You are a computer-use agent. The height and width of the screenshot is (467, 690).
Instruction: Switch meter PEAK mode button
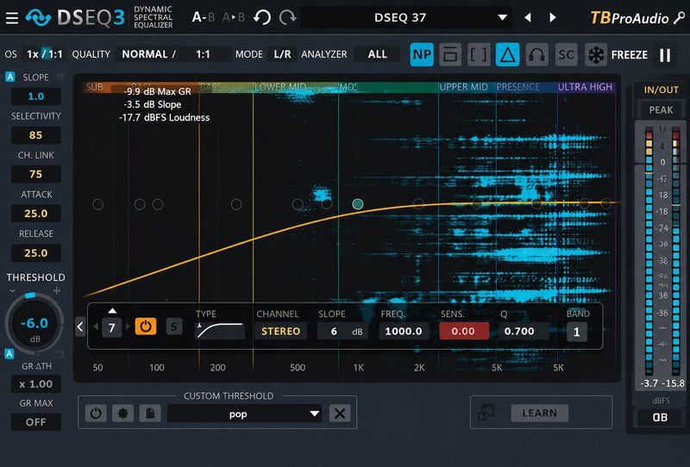click(x=661, y=110)
